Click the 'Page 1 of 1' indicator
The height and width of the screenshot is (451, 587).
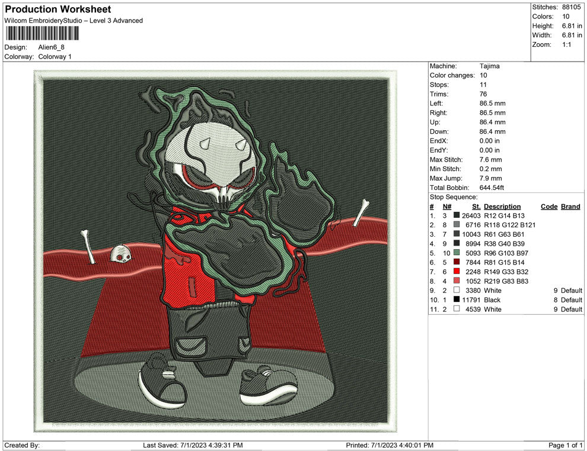coord(565,446)
